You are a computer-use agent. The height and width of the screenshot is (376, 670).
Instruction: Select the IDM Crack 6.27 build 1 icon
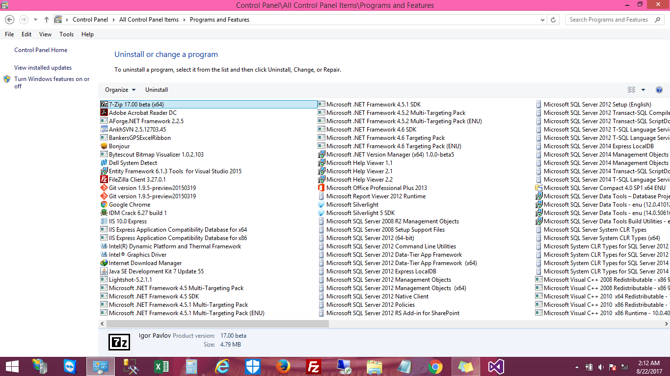104,213
